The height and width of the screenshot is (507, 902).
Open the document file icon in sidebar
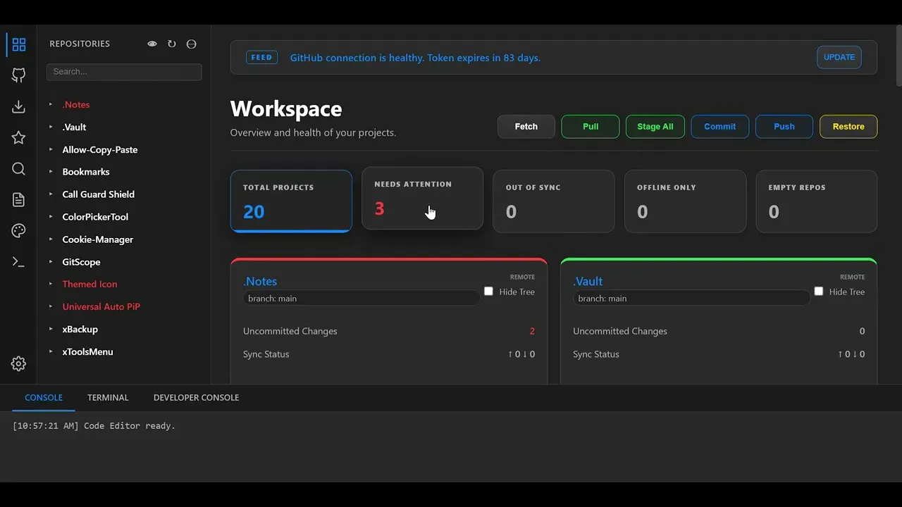tap(19, 200)
